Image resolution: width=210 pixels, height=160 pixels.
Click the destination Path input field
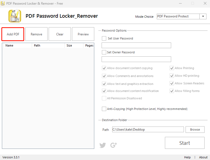pyautogui.click(x=148, y=130)
